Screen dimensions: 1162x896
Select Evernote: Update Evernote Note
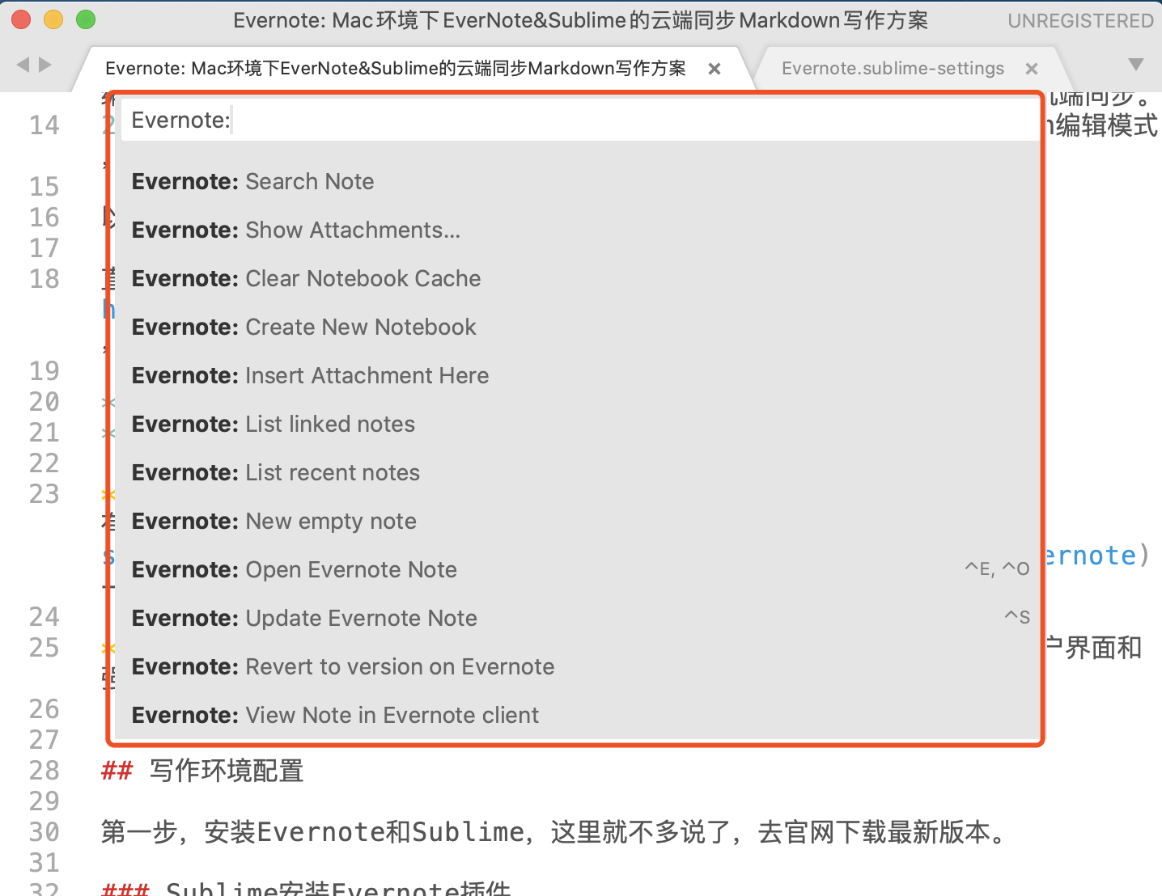pos(576,618)
